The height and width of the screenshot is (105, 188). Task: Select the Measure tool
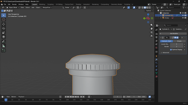(x=4, y=46)
